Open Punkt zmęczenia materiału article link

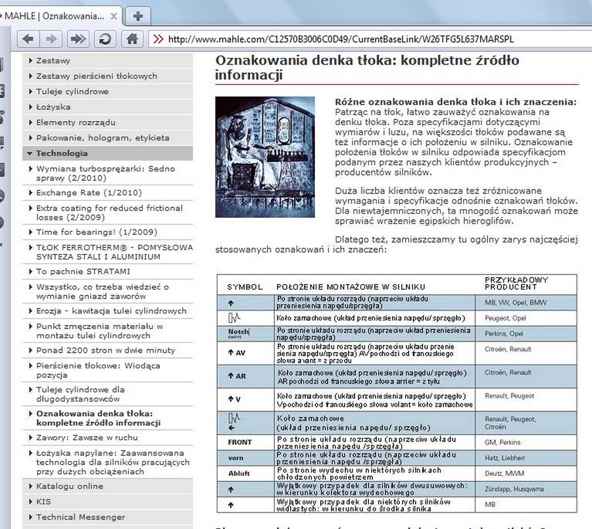point(99,331)
